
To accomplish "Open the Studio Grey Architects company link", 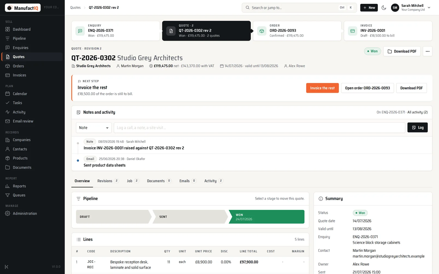I will pos(93,66).
